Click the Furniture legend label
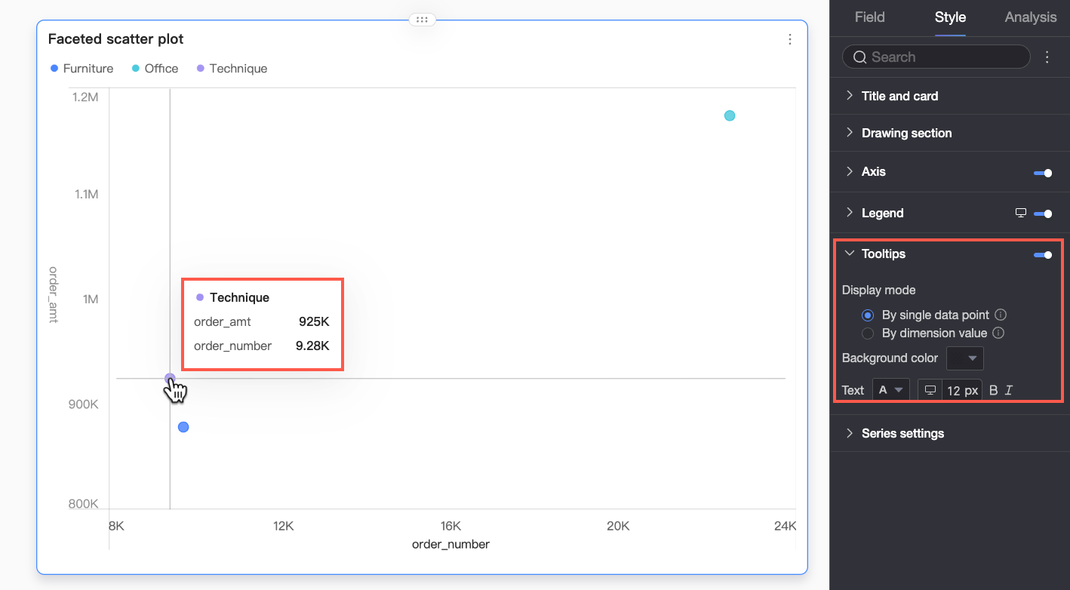 [x=88, y=69]
